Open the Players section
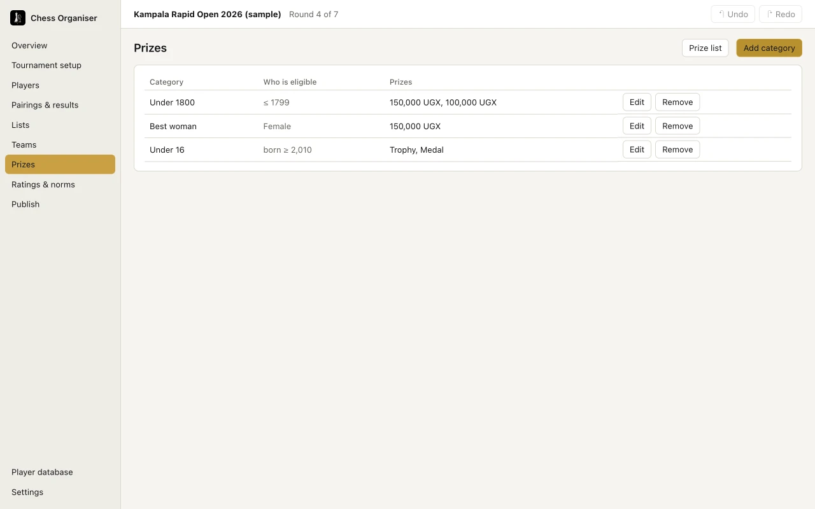This screenshot has width=815, height=509. click(60, 85)
